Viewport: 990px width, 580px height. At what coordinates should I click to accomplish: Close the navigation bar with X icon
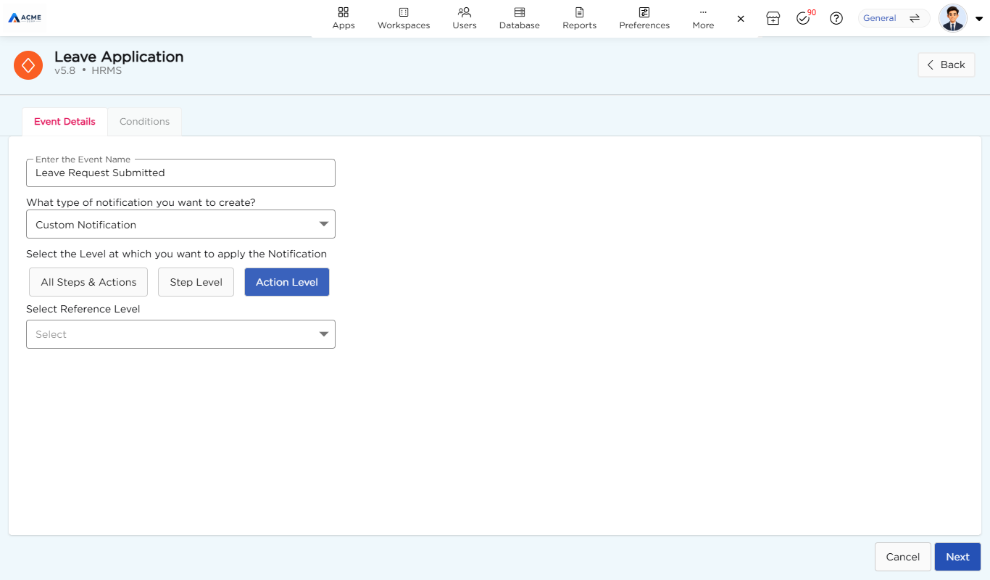(x=741, y=19)
